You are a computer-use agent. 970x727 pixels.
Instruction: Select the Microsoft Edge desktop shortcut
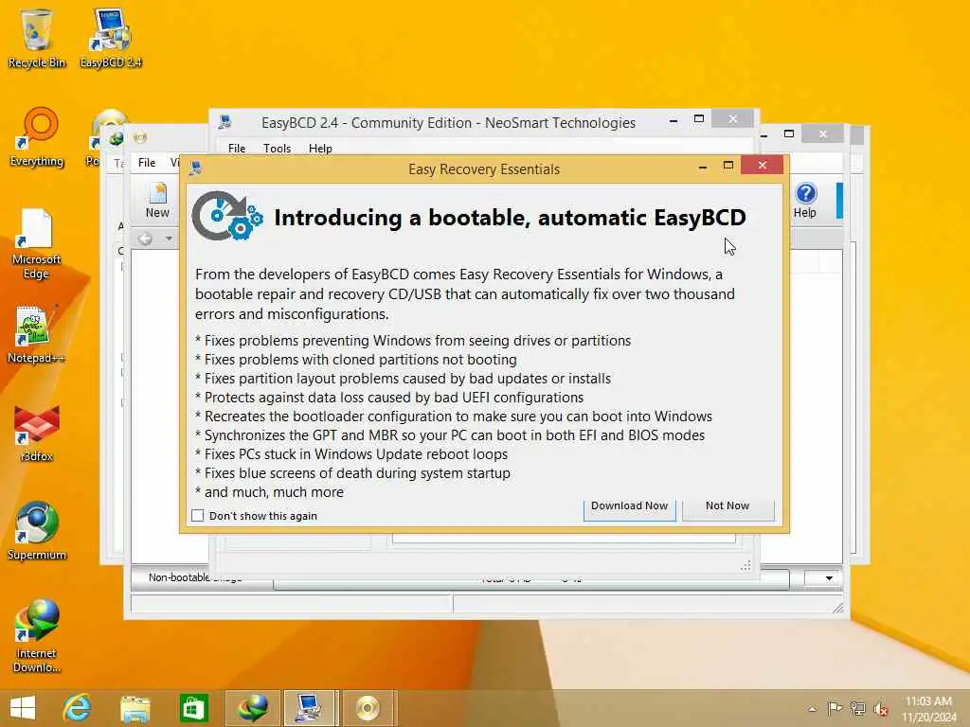tap(36, 243)
